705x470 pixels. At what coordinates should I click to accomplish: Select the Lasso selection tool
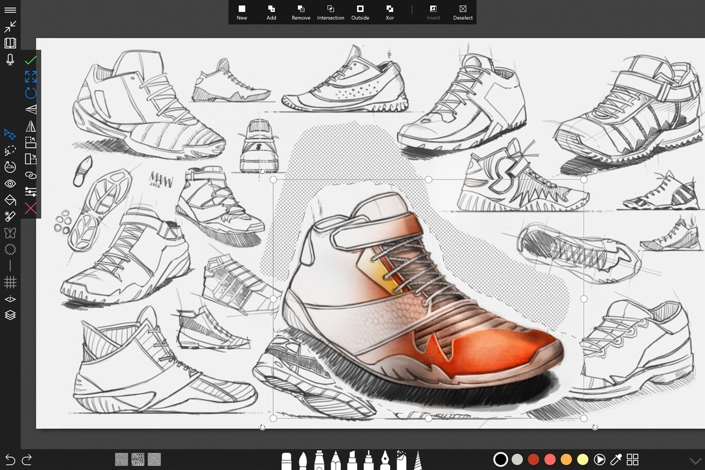click(10, 151)
